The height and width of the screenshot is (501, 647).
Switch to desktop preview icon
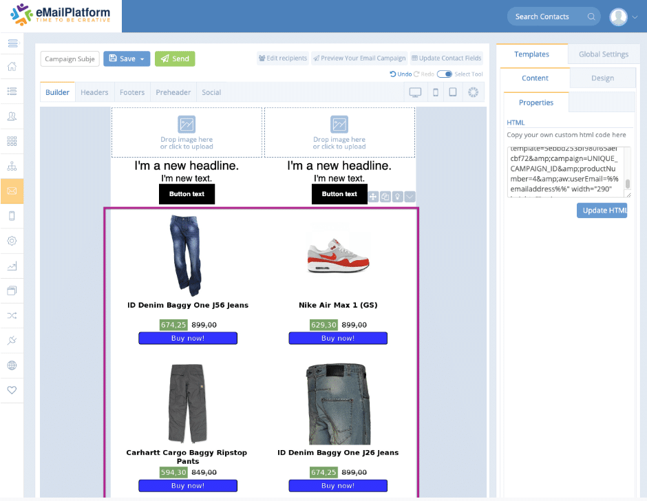click(x=415, y=92)
